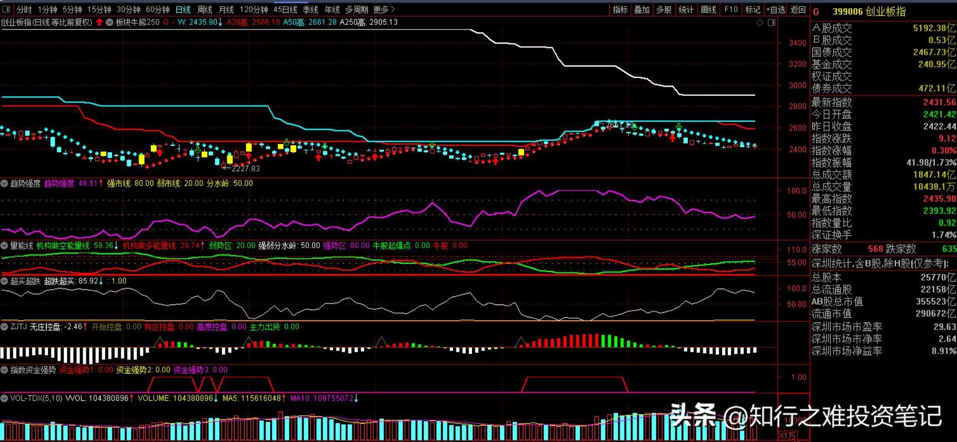This screenshot has height=442, width=957.
Task: Click the 超买超跌 panel circle arrow icon
Action: 5,281
